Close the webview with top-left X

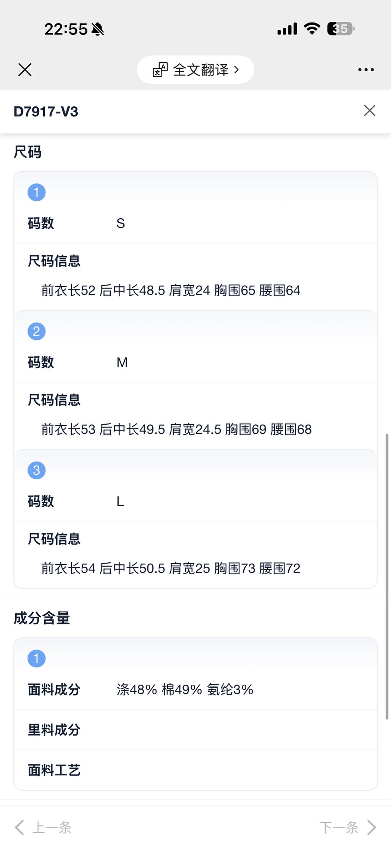click(25, 70)
